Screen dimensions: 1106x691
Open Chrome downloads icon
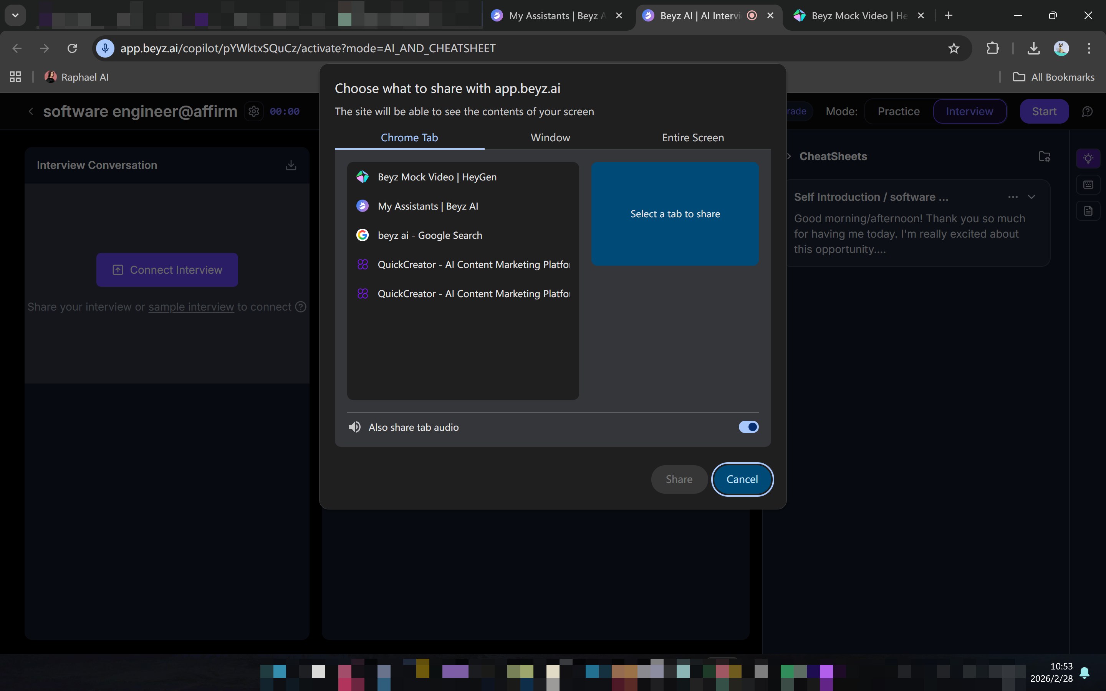point(1033,48)
